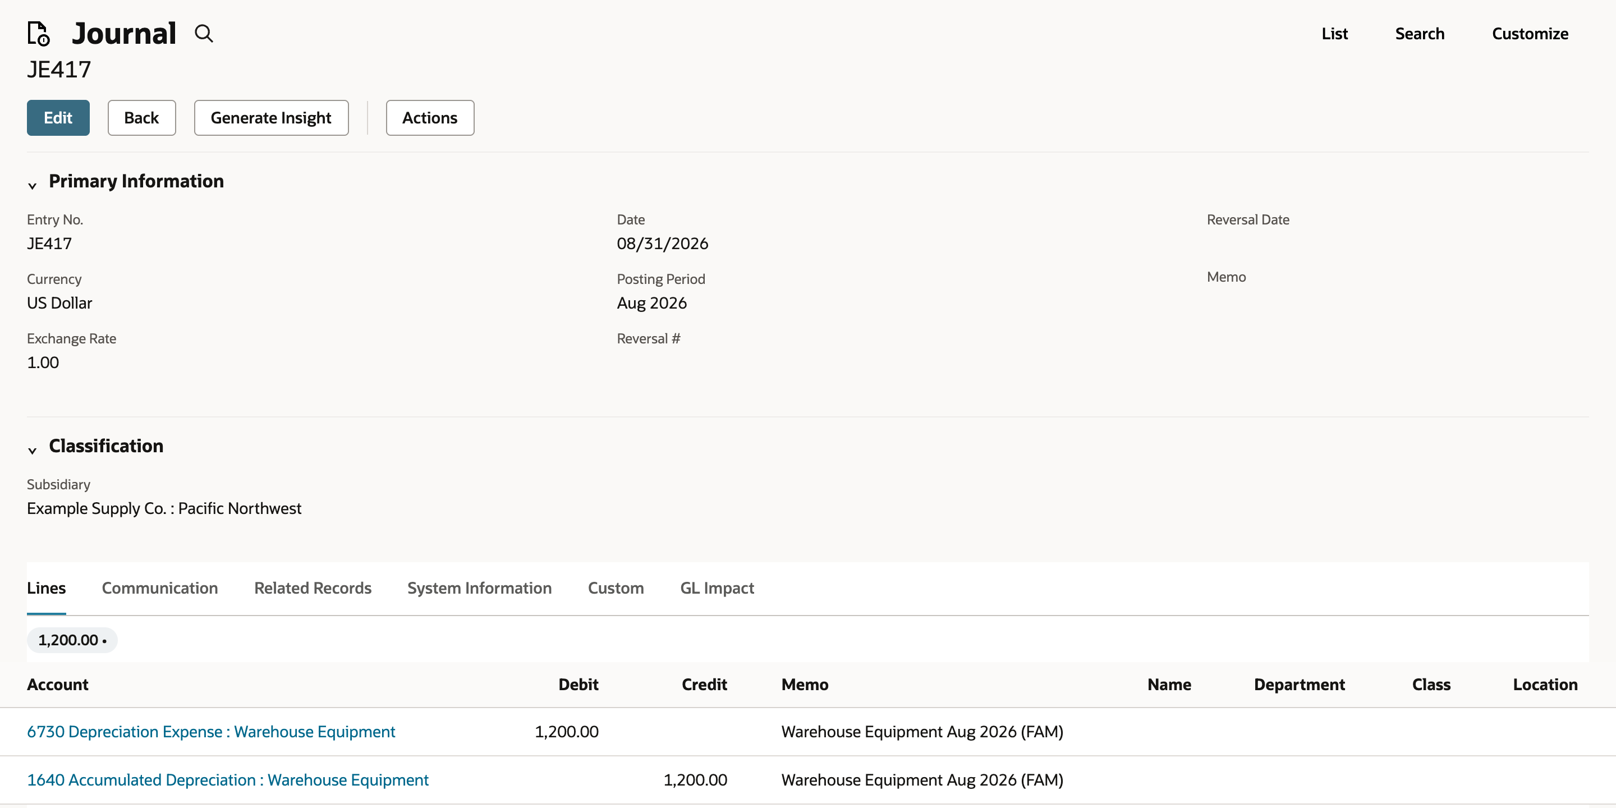
Task: Click the memo text in the 6730 row
Action: tap(922, 732)
